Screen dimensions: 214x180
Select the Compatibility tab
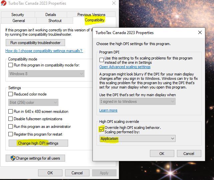(x=94, y=20)
